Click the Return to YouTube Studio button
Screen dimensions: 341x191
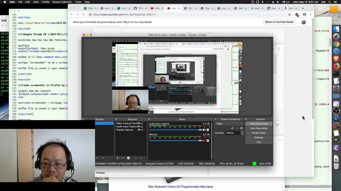(279, 22)
